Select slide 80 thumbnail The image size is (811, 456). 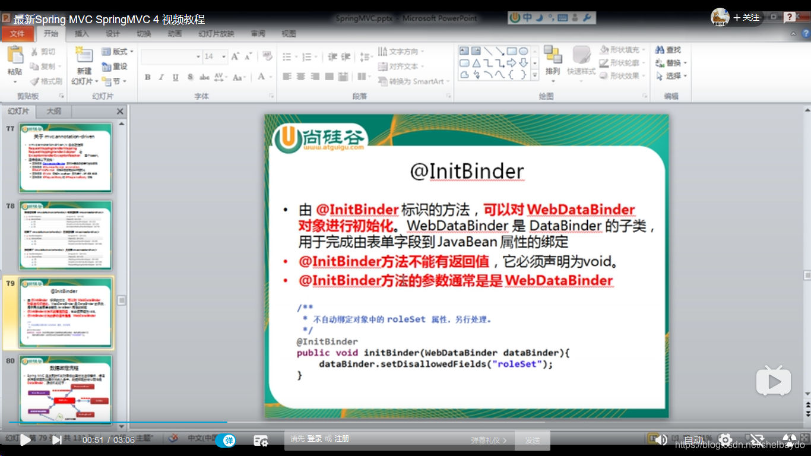[x=65, y=389]
